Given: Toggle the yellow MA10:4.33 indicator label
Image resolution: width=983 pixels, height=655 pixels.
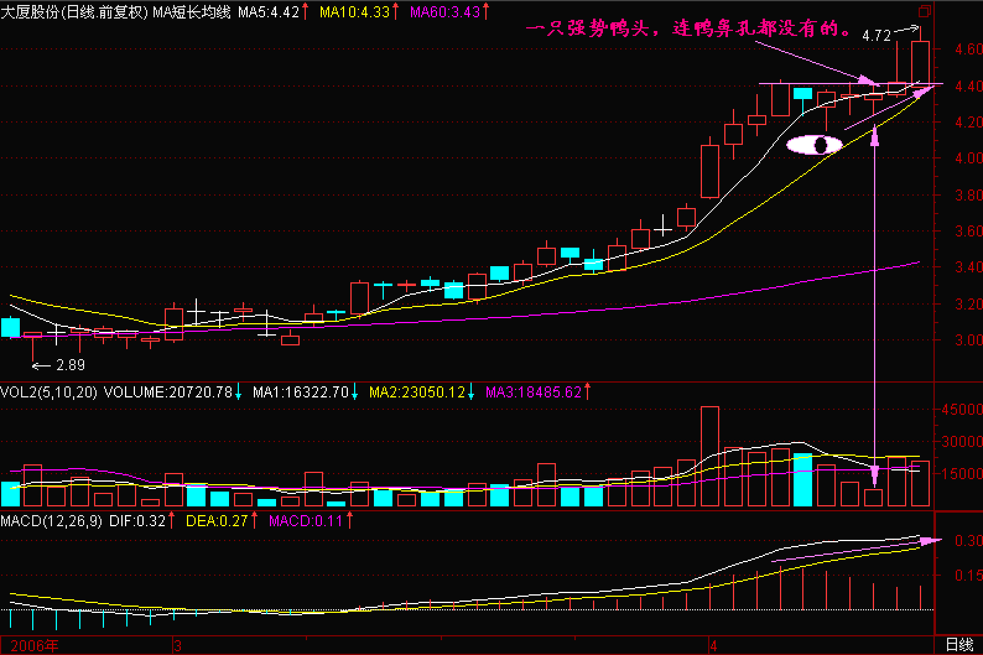Looking at the screenshot, I should click(355, 12).
